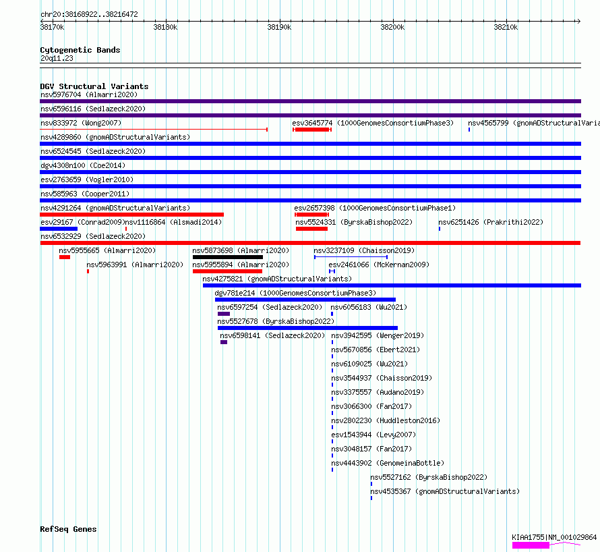Open nsv4565799 gnomAD variant label
The image size is (600, 552).
tap(534, 123)
